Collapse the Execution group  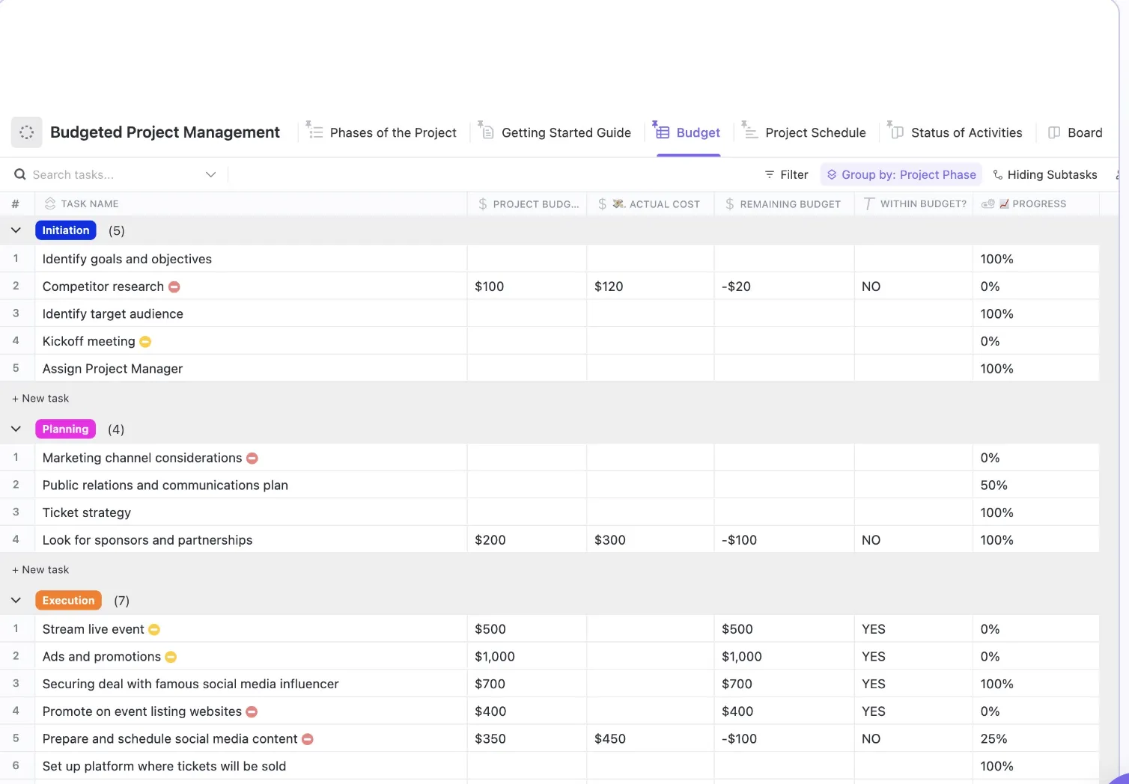16,600
